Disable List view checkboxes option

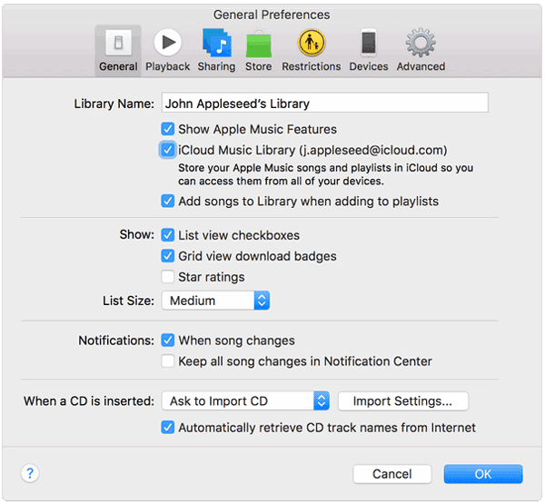click(167, 235)
